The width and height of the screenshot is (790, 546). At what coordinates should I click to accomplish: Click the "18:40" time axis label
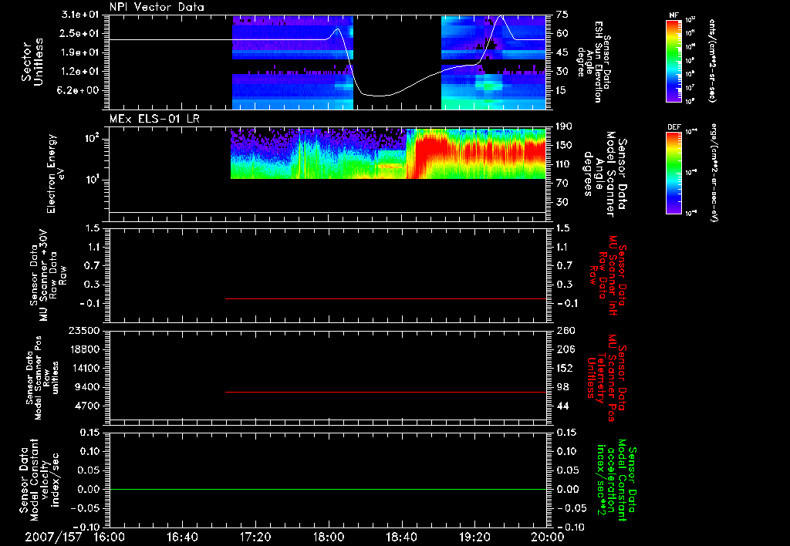click(401, 537)
